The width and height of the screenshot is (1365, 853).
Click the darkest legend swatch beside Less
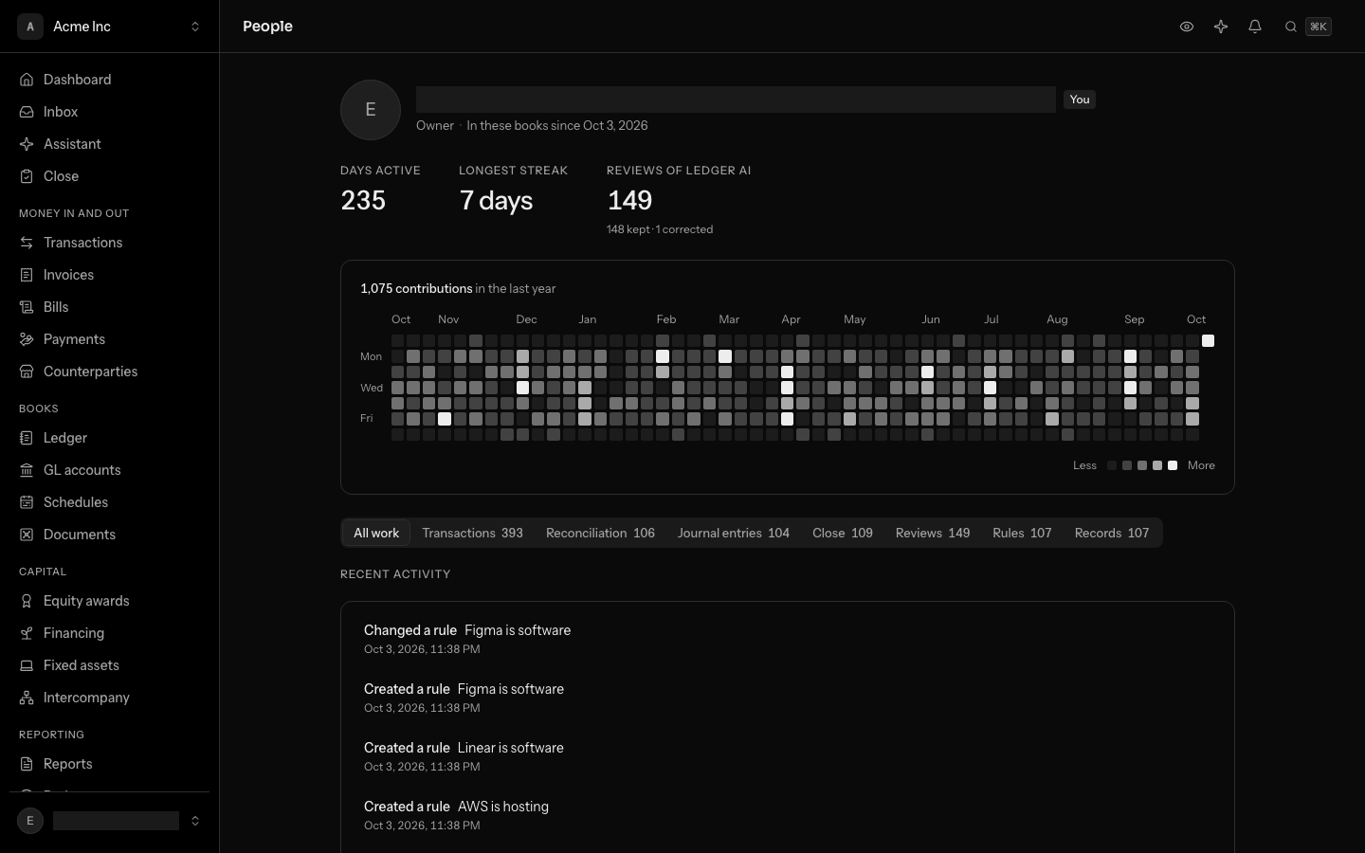(1112, 465)
